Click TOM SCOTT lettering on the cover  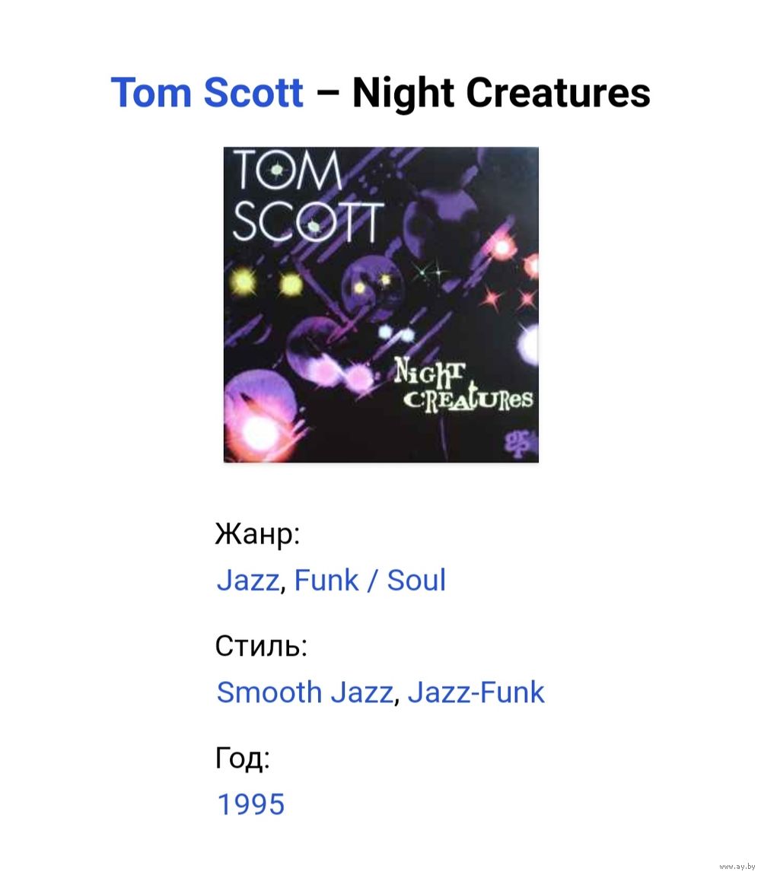click(307, 196)
